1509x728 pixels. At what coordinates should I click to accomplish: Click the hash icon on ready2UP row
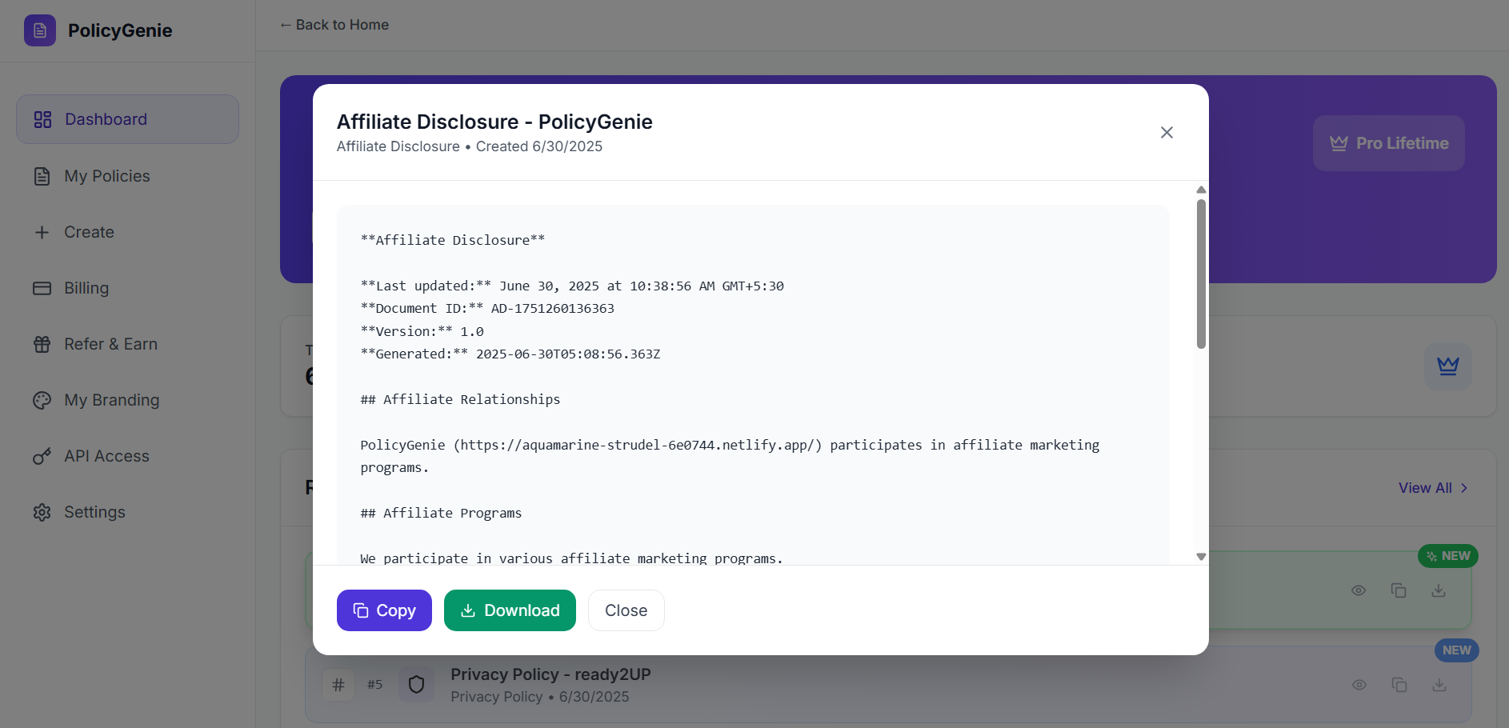(x=338, y=685)
